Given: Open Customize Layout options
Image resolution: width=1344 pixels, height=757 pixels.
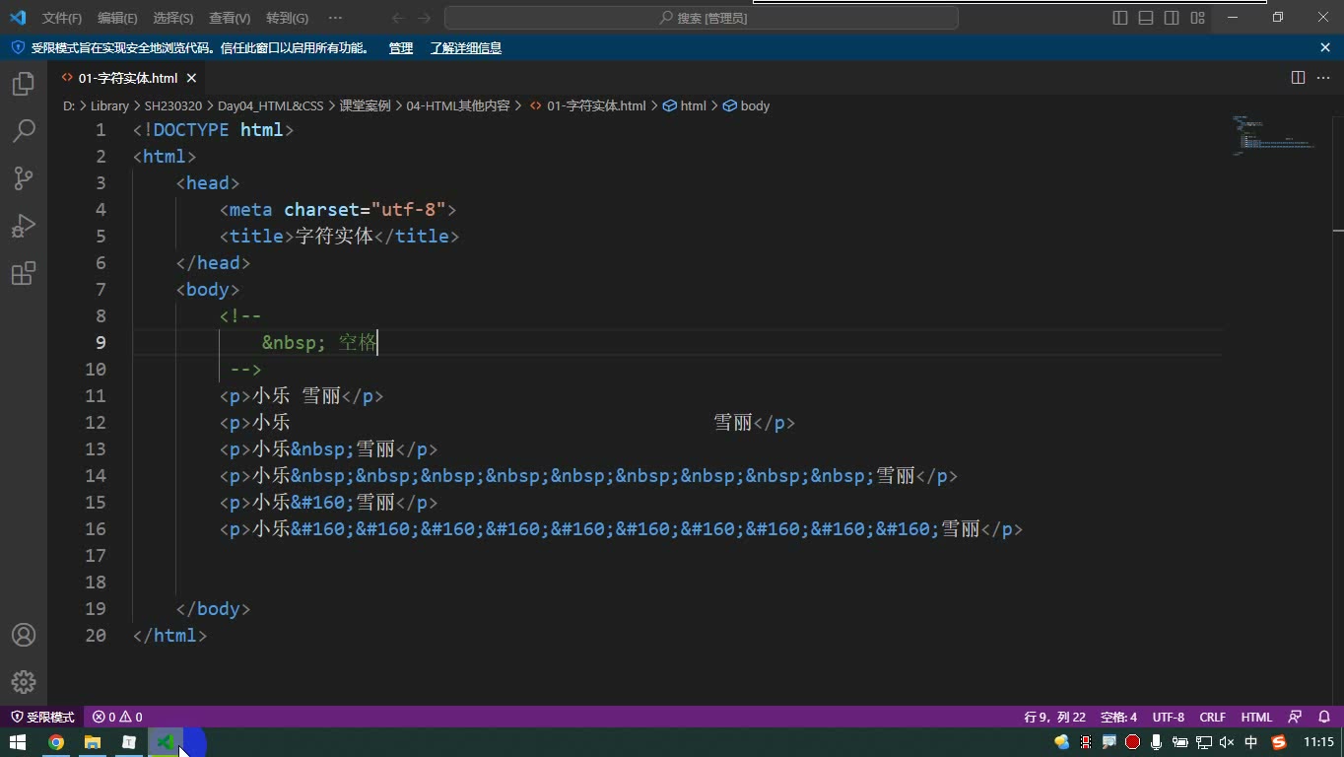Looking at the screenshot, I should click(x=1197, y=18).
